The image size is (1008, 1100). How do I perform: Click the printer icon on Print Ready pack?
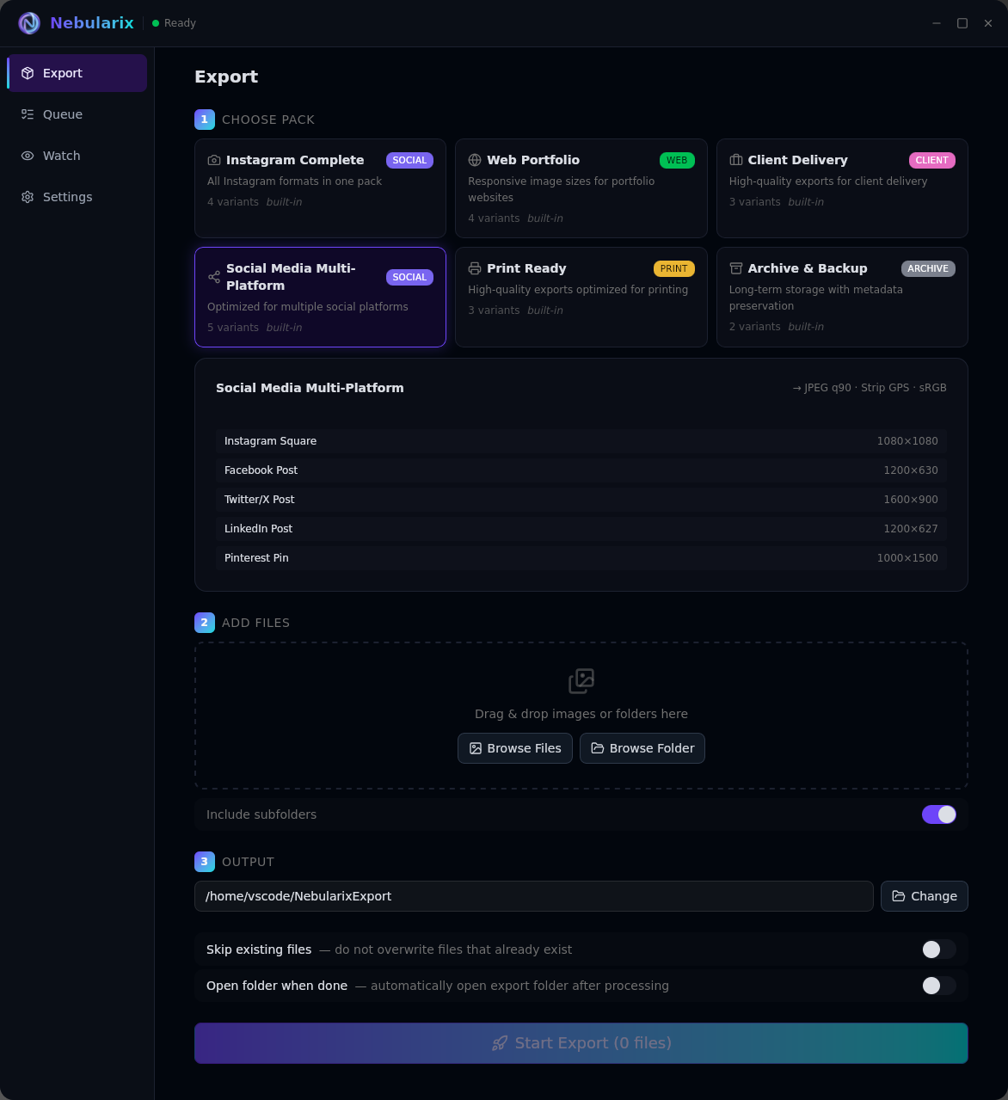(475, 268)
